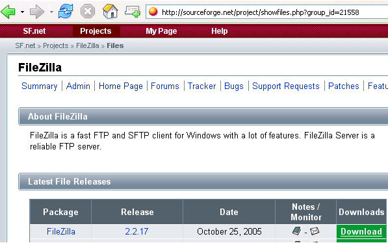Click the site favicon in address bar
The image size is (388, 243).
coord(153,12)
